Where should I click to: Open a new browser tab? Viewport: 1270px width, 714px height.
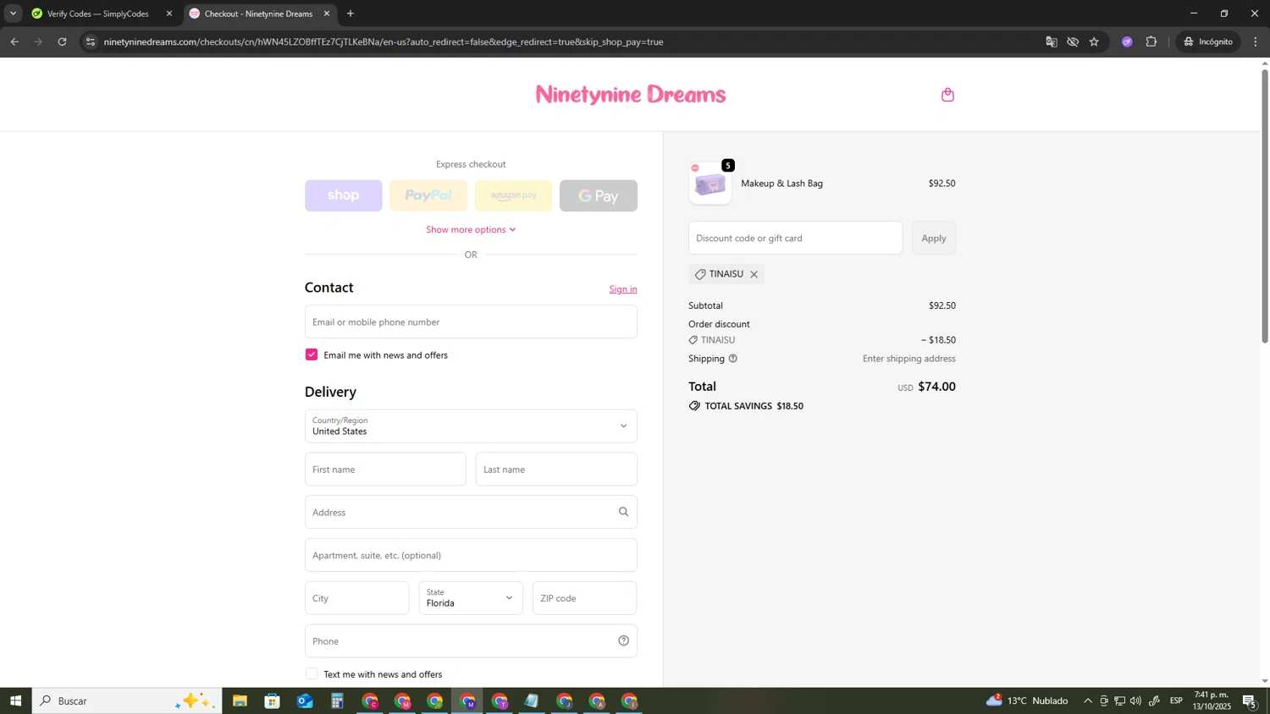pyautogui.click(x=351, y=14)
